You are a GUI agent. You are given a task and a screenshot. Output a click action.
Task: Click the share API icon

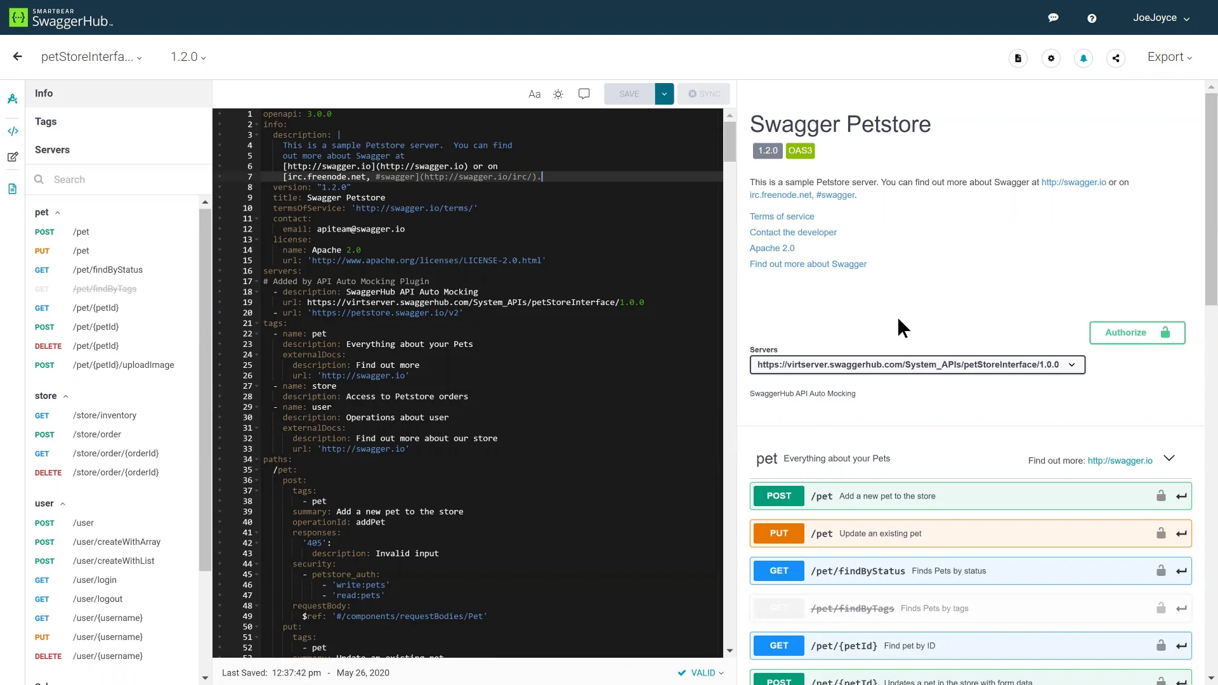[x=1116, y=58]
